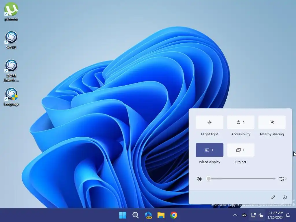The image size is (296, 222).
Task: Click the cloud sync tray icon
Action: tap(244, 215)
